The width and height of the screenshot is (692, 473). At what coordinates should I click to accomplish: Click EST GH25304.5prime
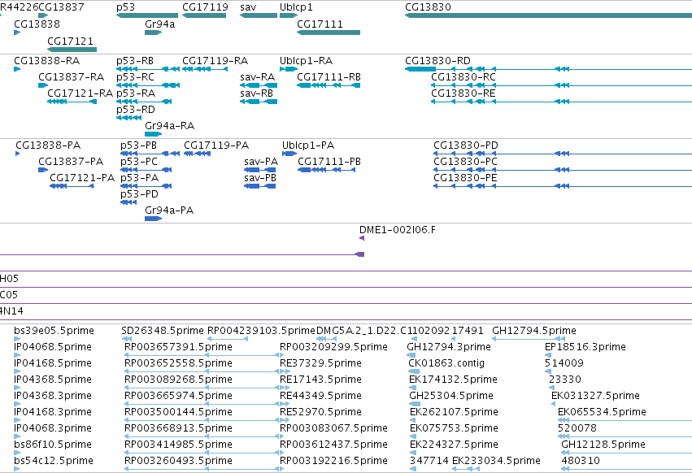click(x=451, y=395)
